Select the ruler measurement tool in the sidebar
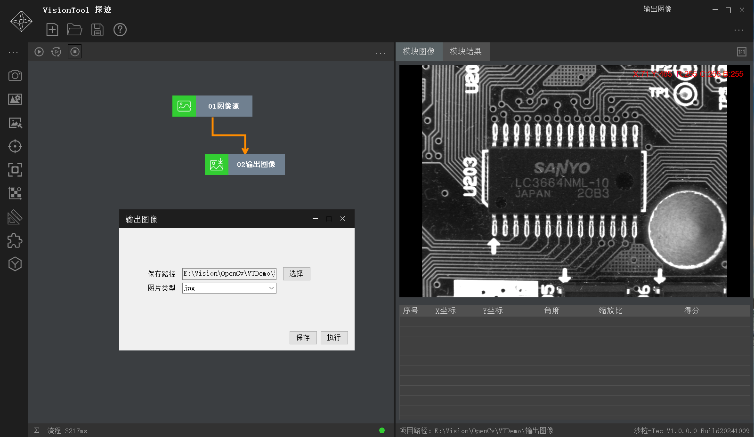The height and width of the screenshot is (437, 754). [15, 217]
